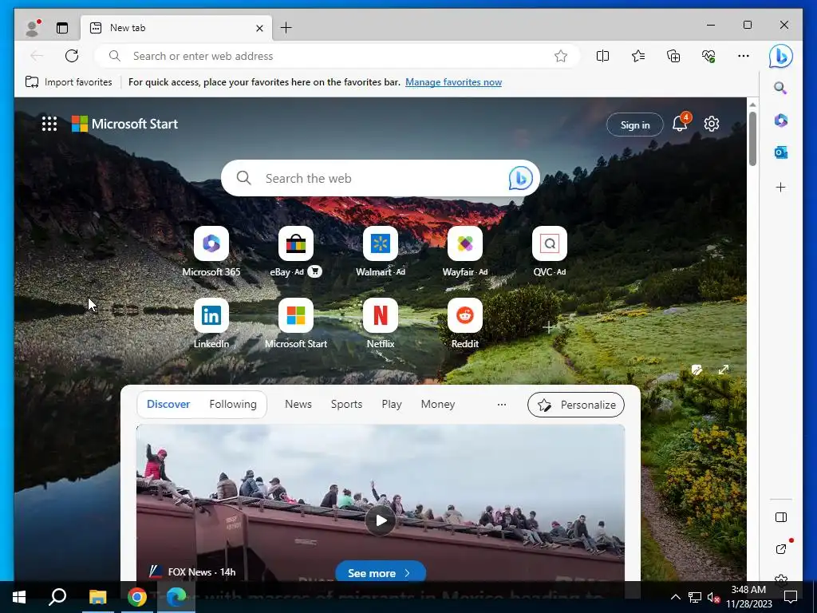817x613 pixels.
Task: Open the News feed tab
Action: coord(298,404)
